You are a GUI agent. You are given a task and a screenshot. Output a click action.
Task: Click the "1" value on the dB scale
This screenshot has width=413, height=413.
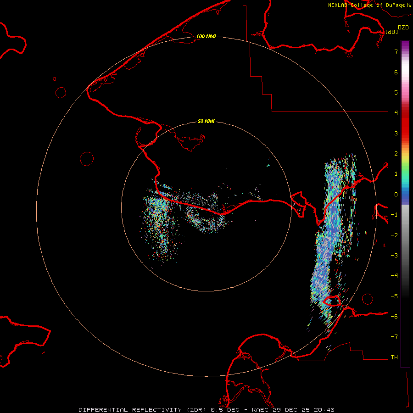tap(396, 174)
